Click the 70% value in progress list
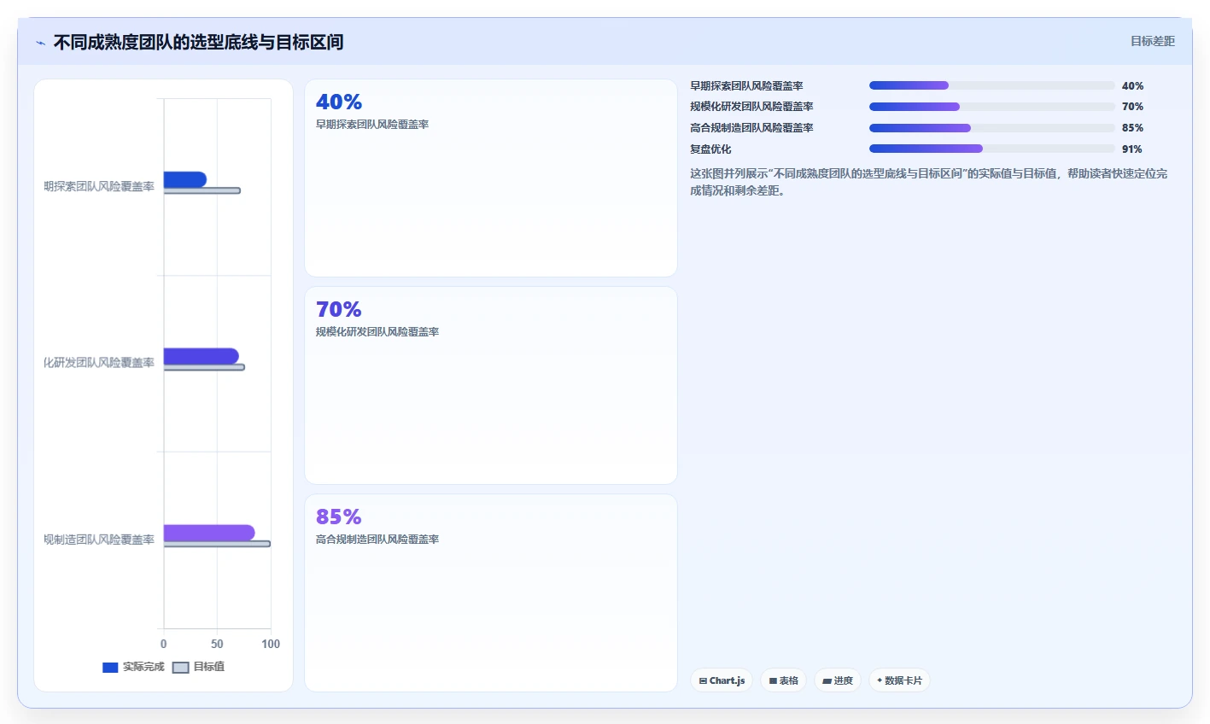 [1132, 107]
